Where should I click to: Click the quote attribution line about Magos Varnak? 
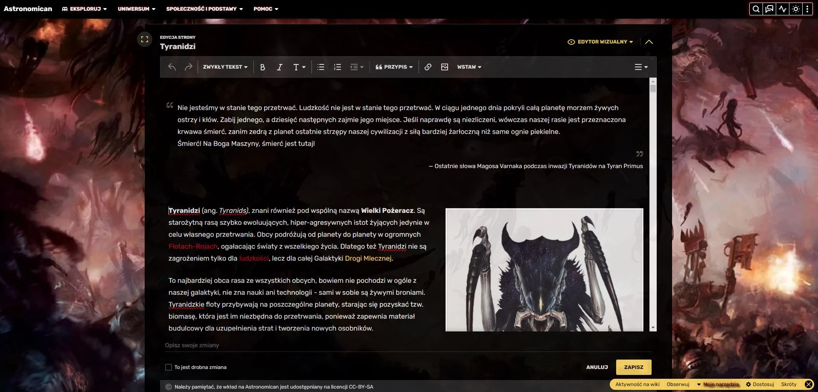click(536, 166)
